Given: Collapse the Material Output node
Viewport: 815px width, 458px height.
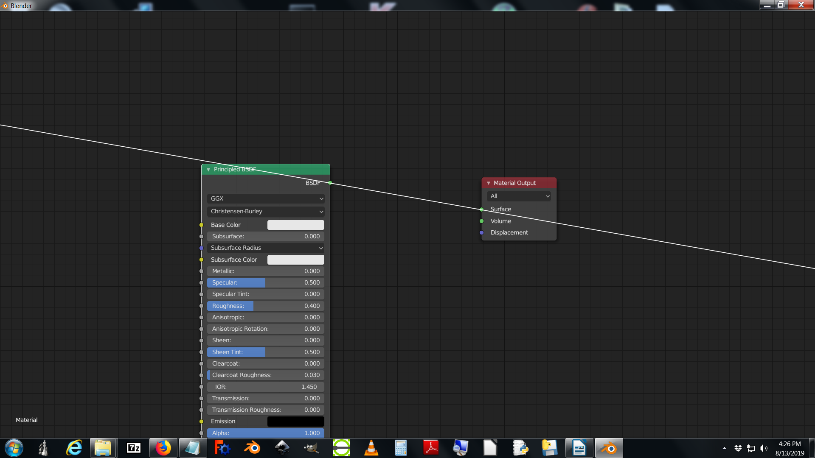Looking at the screenshot, I should pyautogui.click(x=488, y=183).
